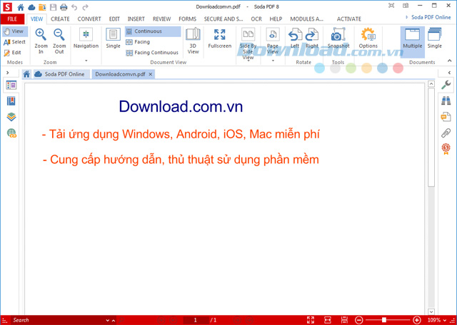Screen dimensions: 457x325
Task: Open zoom percentage dropdown at 109%
Action: tap(445, 320)
